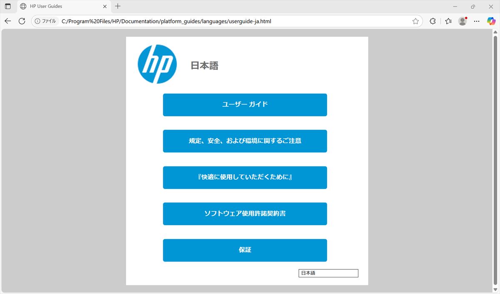The image size is (500, 294).
Task: Open the ユーザー ガイド button
Action: pyautogui.click(x=245, y=105)
